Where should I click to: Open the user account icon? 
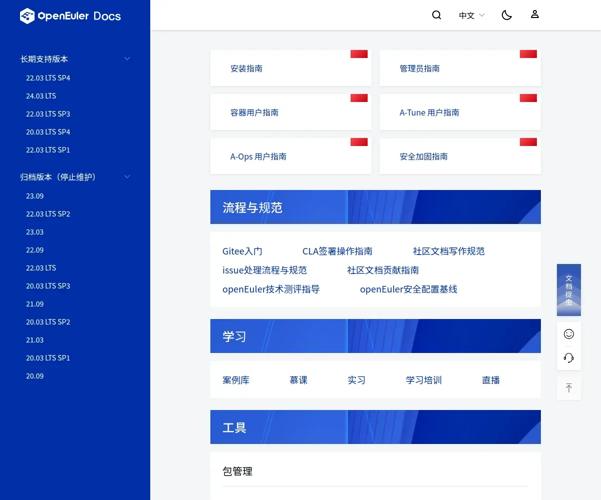[x=535, y=14]
